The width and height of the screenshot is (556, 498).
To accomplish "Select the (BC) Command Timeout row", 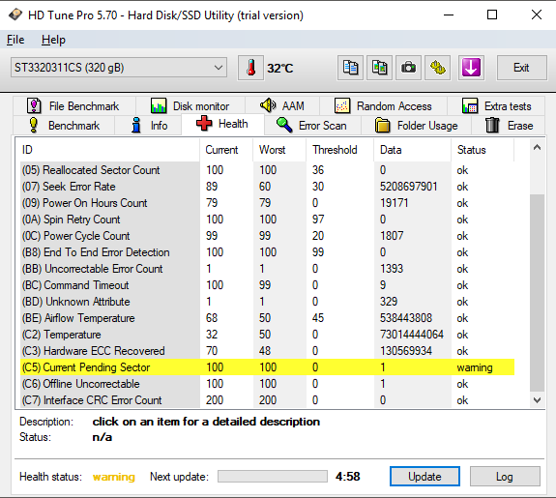I will point(268,285).
